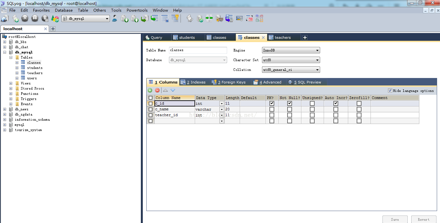This screenshot has height=223, width=440.
Task: Enable Unsigned? for c_id column
Action: [312, 104]
